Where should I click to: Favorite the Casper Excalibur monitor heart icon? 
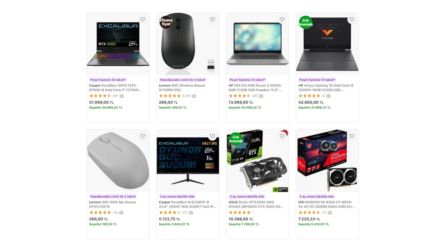[x=212, y=136]
